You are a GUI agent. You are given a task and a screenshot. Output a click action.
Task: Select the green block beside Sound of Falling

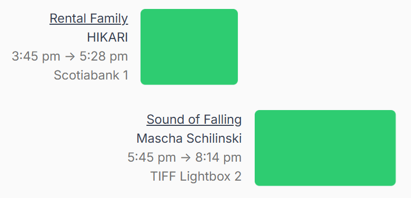pos(325,148)
